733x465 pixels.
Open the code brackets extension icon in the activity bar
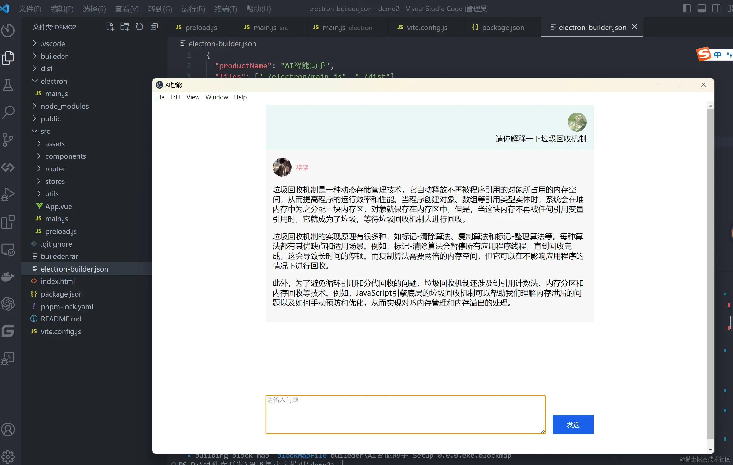point(8,167)
